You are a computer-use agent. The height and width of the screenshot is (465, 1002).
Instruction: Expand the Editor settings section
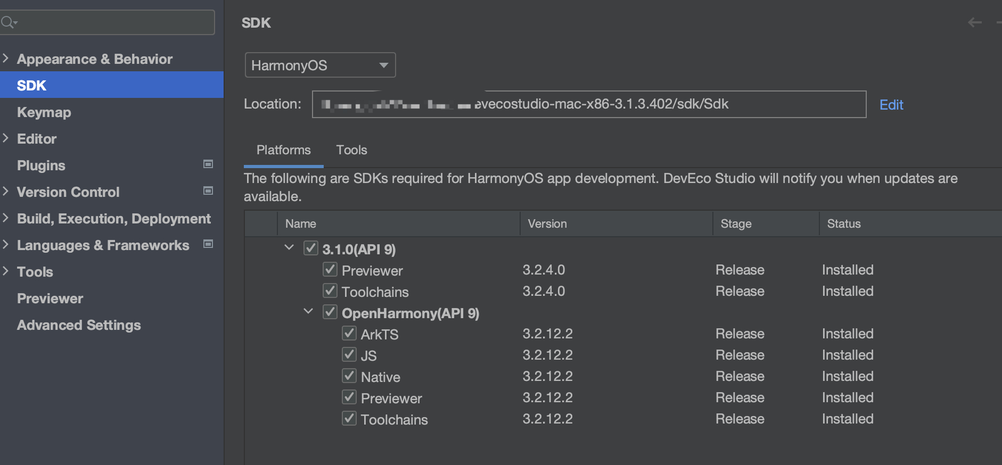[6, 138]
